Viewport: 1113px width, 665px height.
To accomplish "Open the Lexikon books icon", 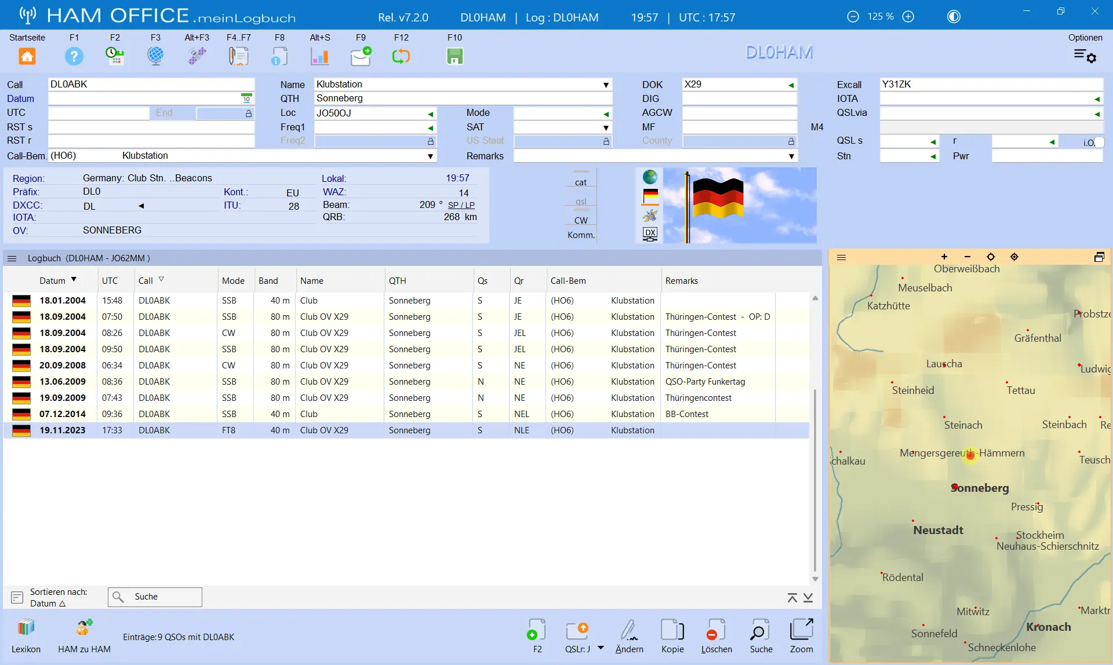I will (26, 627).
